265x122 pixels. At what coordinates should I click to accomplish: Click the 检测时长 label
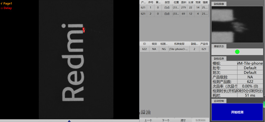click(225, 91)
